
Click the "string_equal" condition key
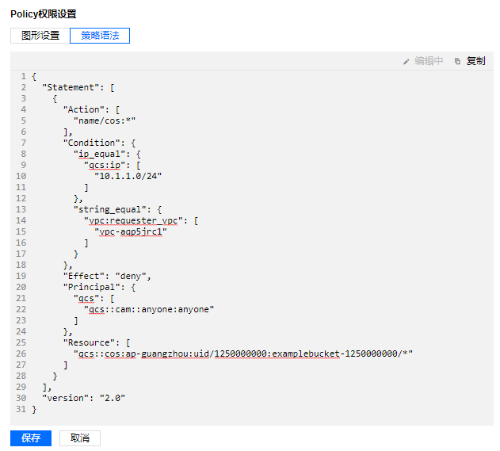[109, 209]
